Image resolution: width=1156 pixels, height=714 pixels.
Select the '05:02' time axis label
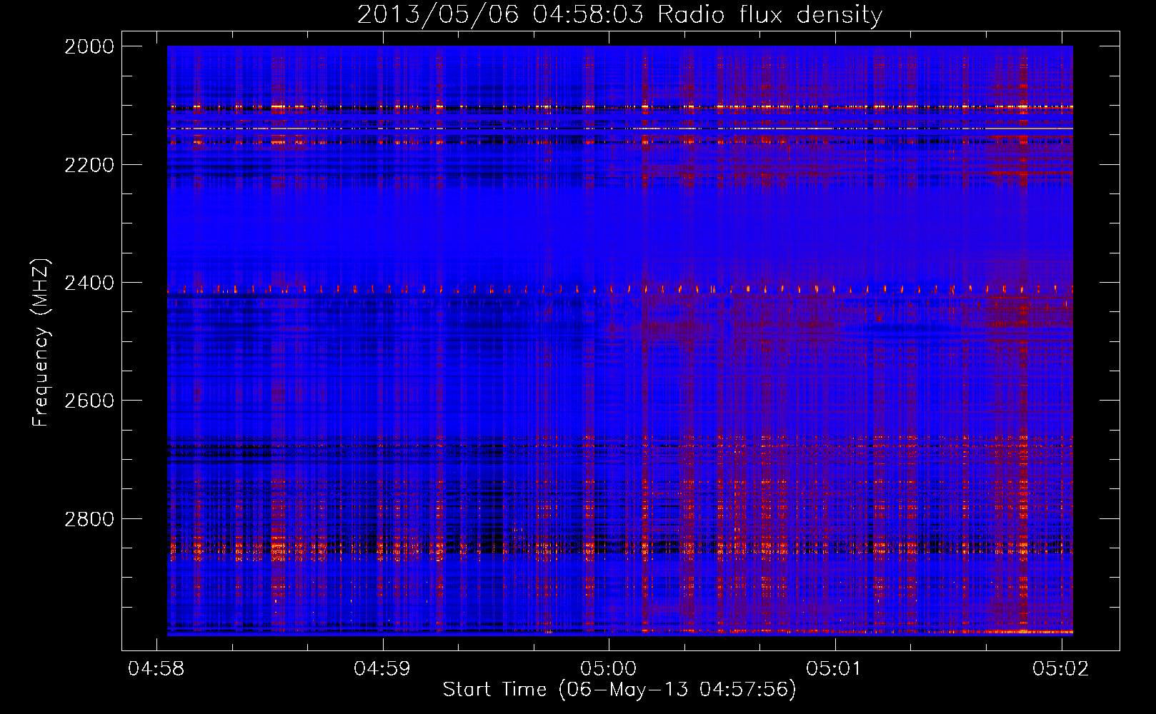pyautogui.click(x=1061, y=669)
